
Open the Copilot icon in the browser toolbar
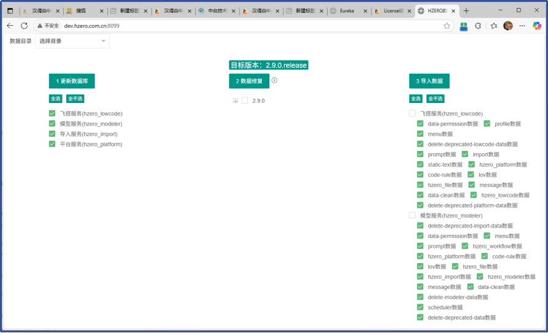[x=537, y=26]
